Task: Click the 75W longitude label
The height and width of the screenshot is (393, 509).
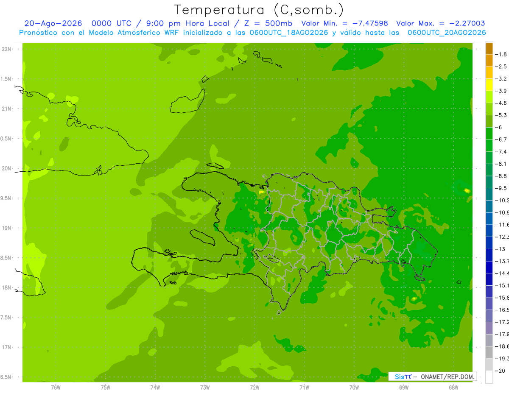Action: 105,387
